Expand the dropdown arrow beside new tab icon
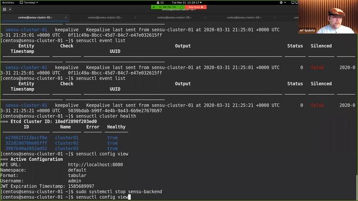This screenshot has height=201, width=358. (10, 9)
